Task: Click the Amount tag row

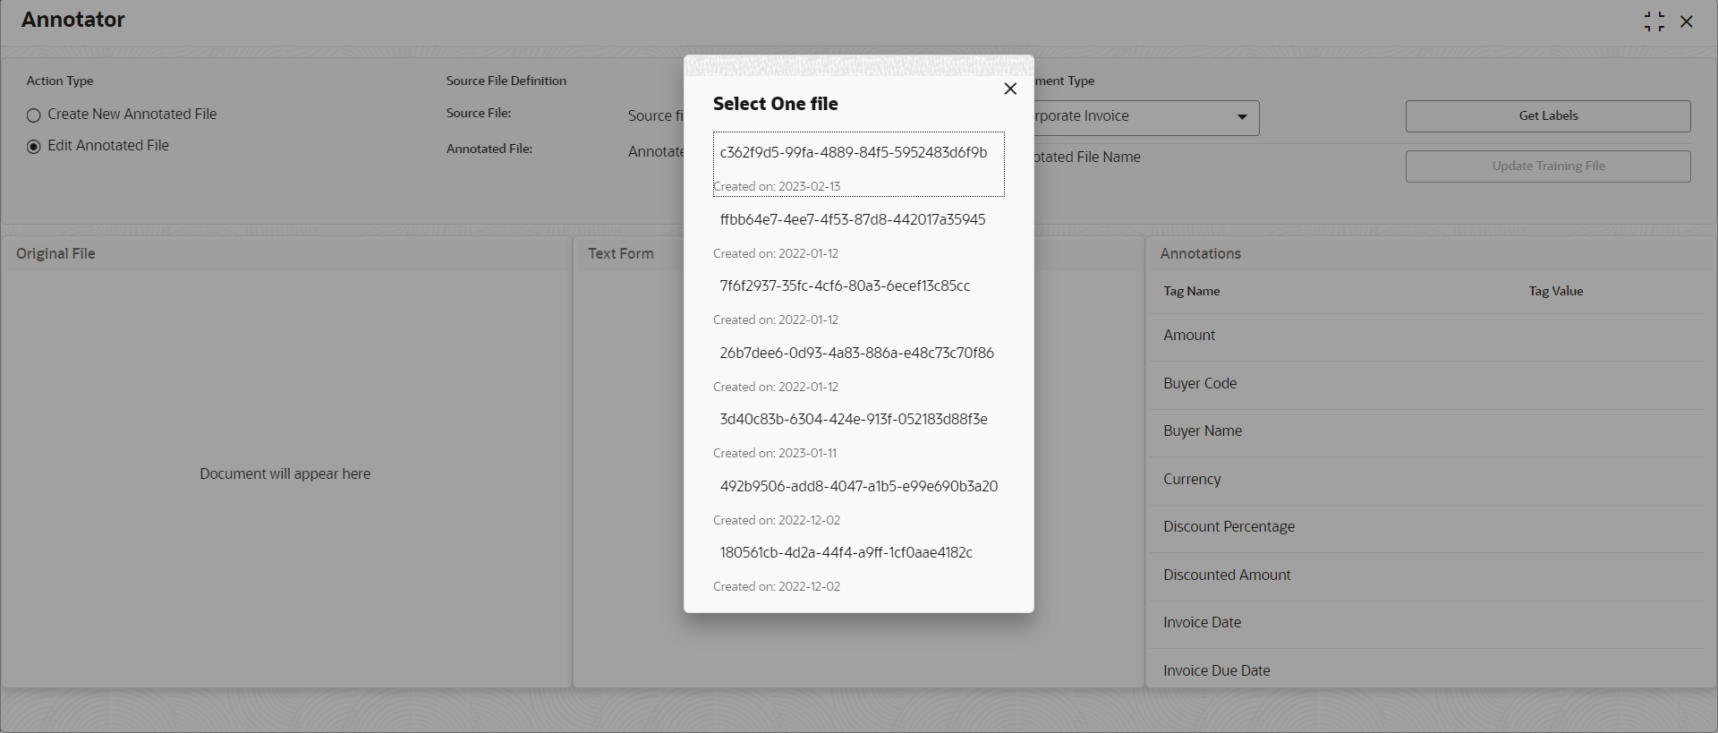Action: tap(1426, 336)
